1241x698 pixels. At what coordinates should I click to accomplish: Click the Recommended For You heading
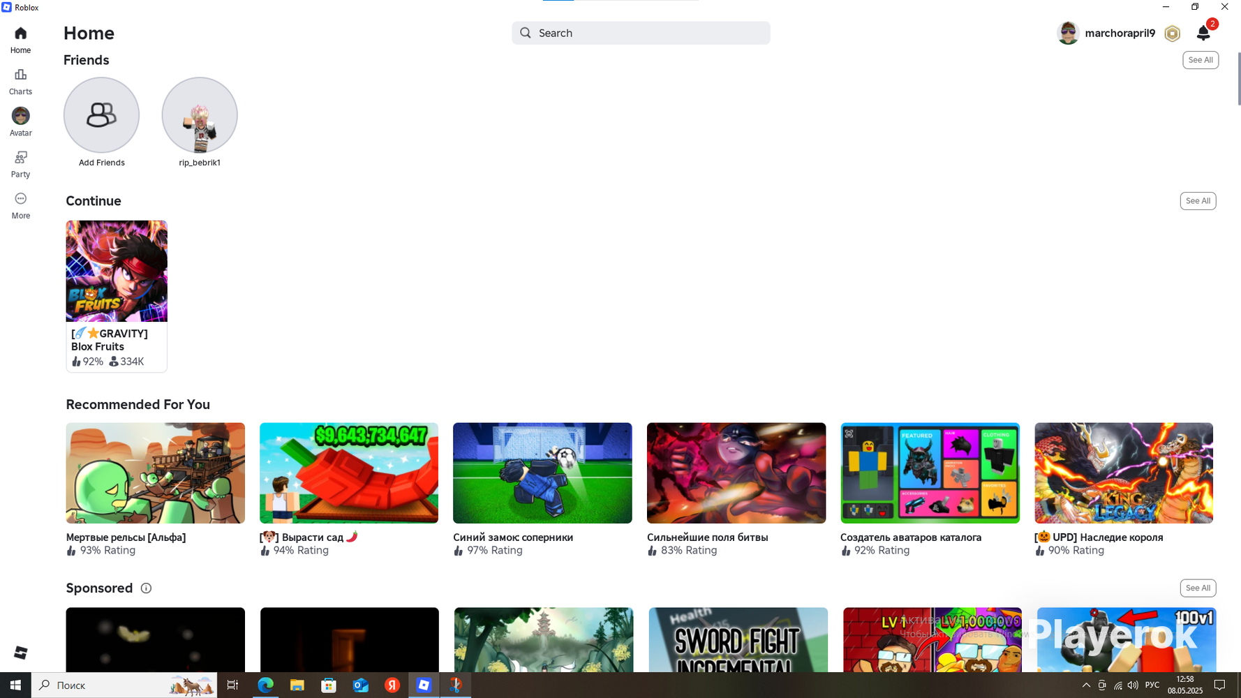[138, 405]
